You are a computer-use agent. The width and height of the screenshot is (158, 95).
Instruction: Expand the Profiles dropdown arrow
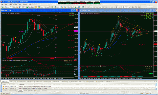click(8, 7)
